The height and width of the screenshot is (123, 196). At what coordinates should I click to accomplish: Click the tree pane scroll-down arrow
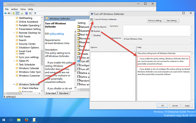click(42, 91)
